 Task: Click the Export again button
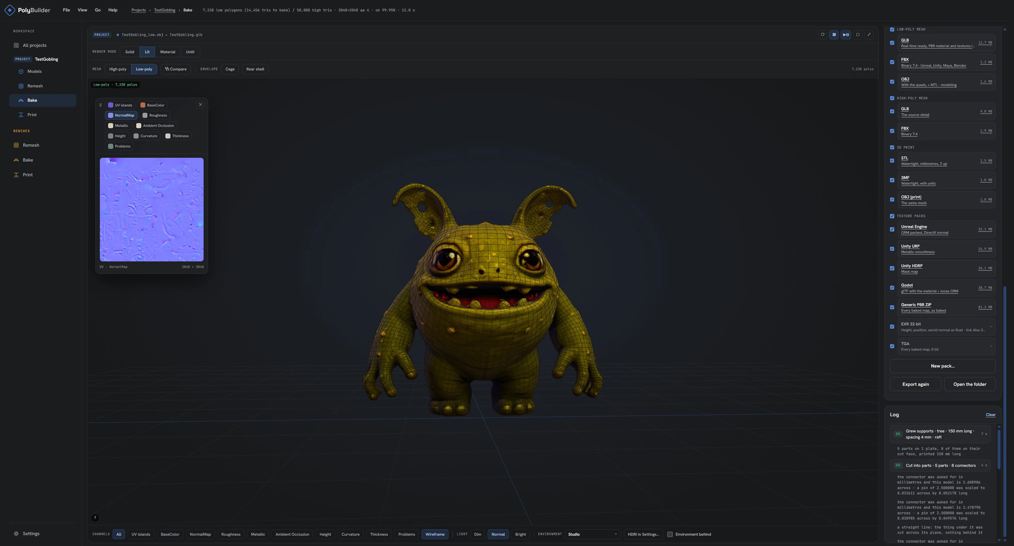pyautogui.click(x=916, y=384)
